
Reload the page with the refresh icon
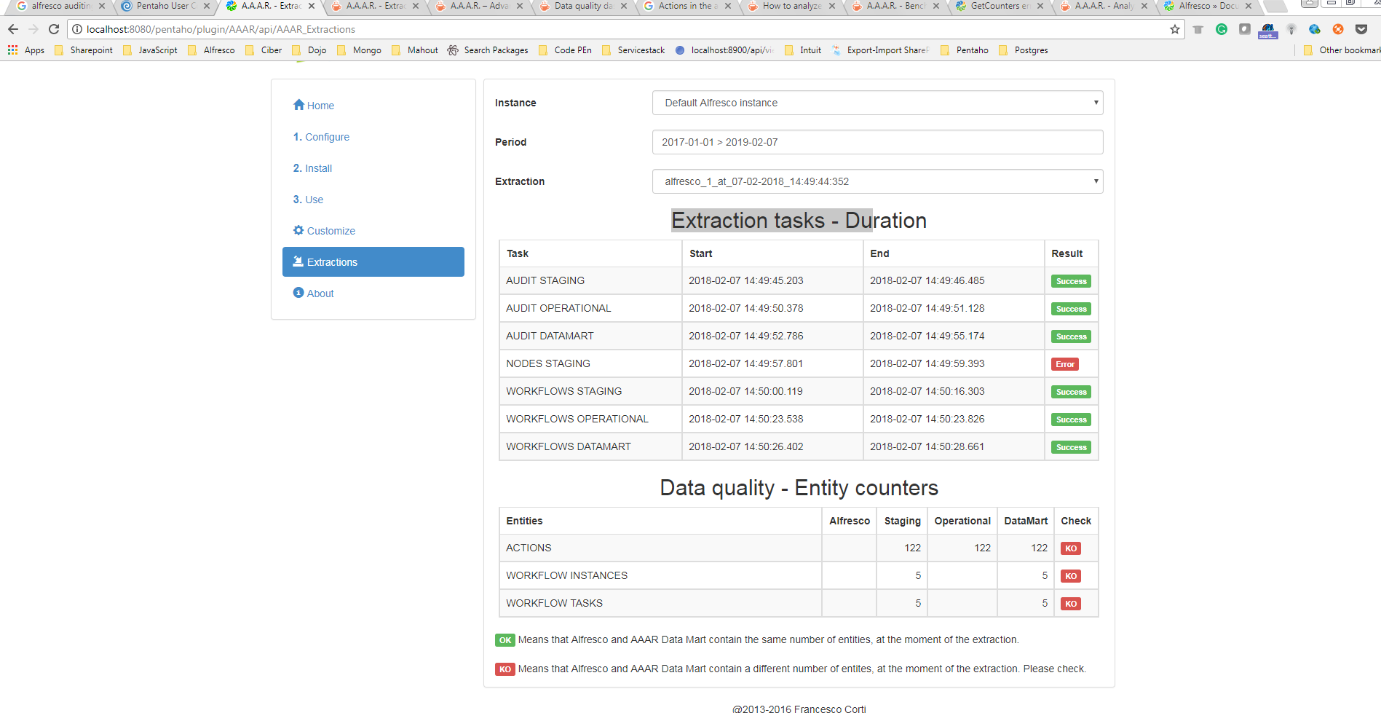click(53, 29)
